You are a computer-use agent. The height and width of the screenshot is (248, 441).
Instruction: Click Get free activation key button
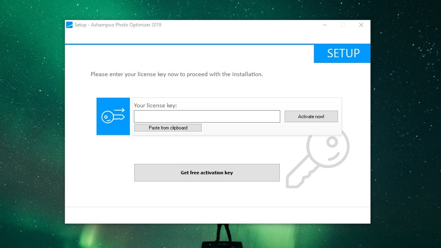[207, 173]
